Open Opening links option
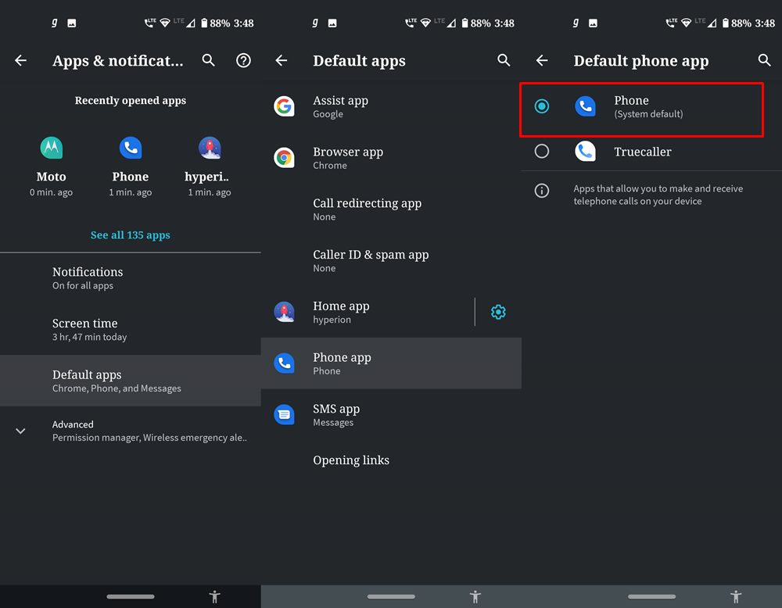 click(391, 460)
